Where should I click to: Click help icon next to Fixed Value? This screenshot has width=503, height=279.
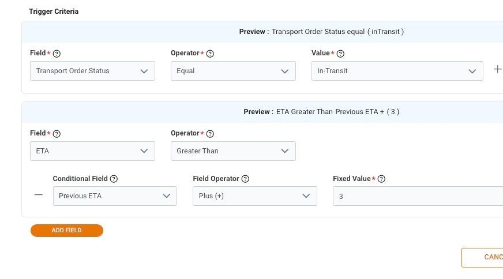[x=381, y=179]
